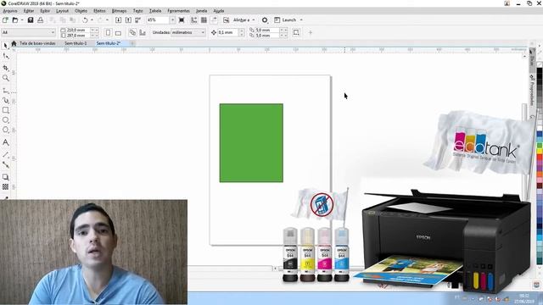The height and width of the screenshot is (305, 543).
Task: Select the Text tool (letter A)
Action: point(6,142)
